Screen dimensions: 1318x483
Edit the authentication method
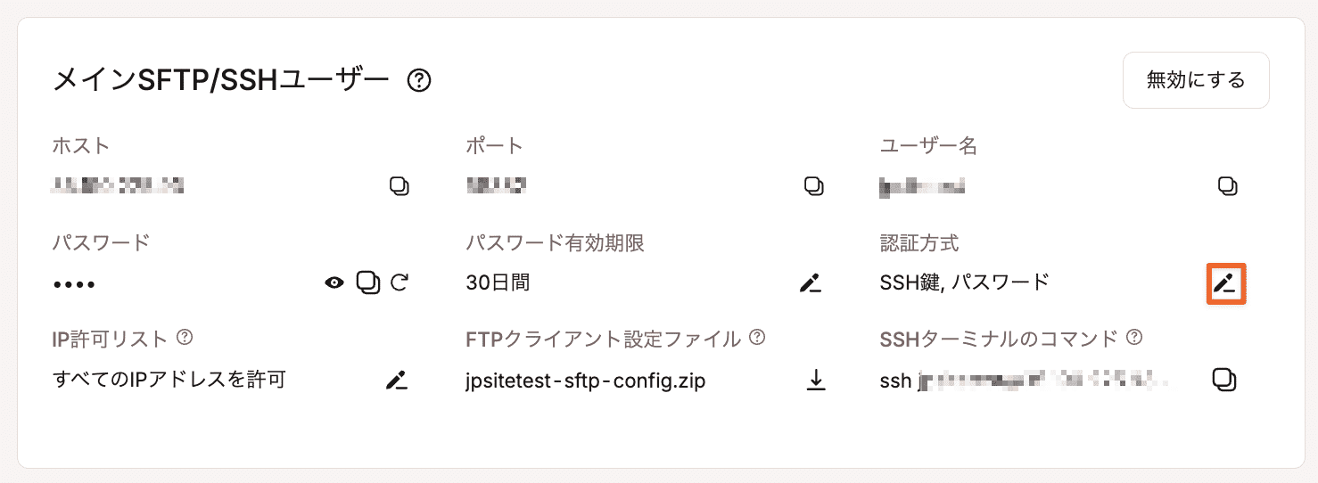tap(1225, 283)
